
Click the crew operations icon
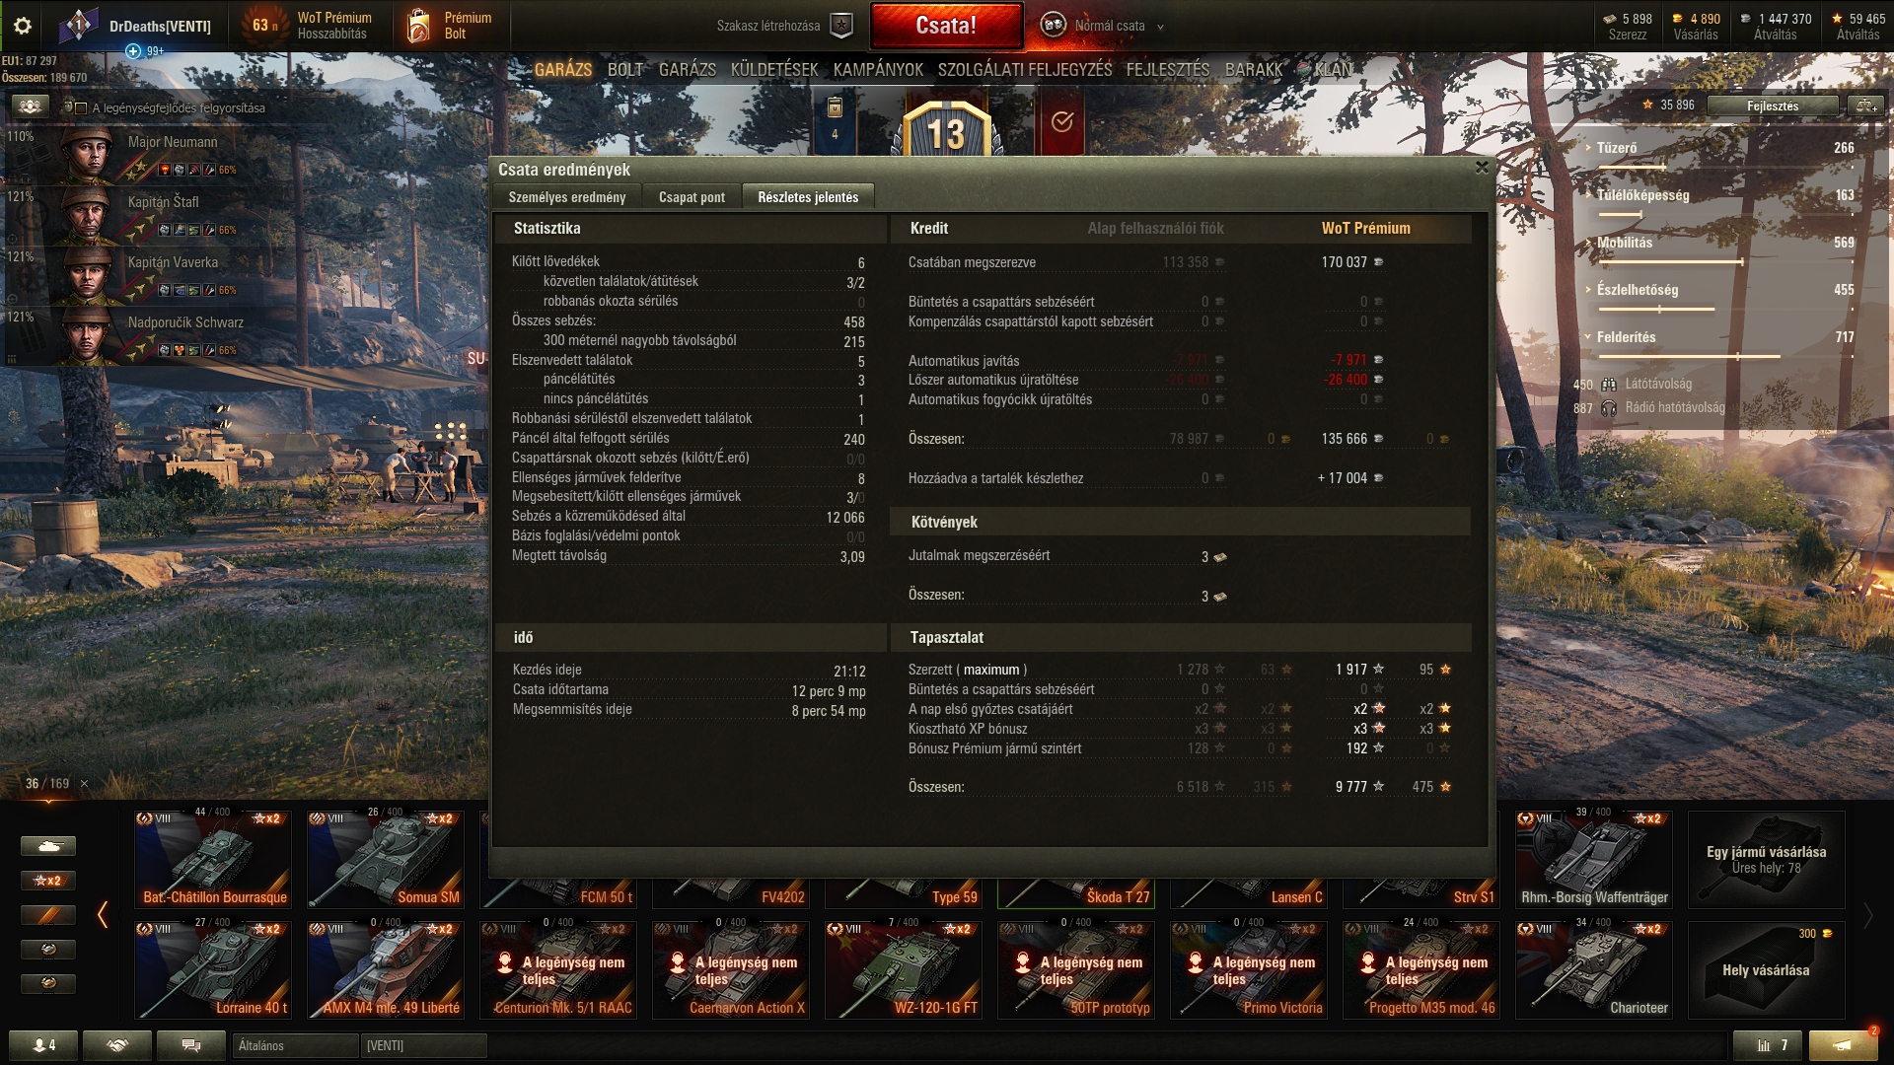pyautogui.click(x=30, y=106)
